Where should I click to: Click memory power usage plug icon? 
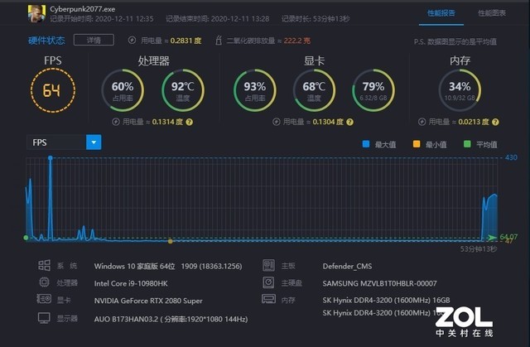422,122
